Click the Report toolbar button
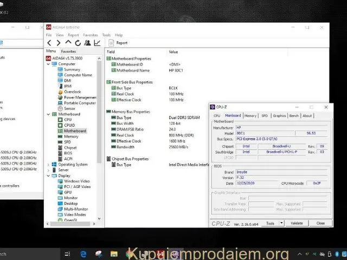347x260 pixels. (118, 43)
